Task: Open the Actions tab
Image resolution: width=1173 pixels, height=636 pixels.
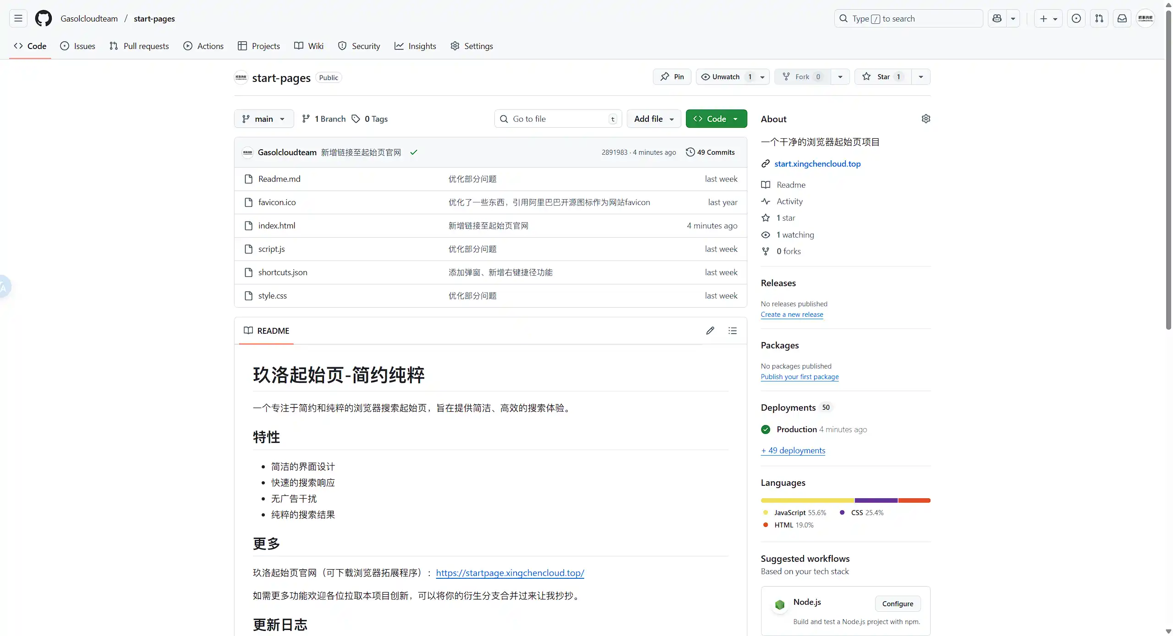Action: (x=203, y=46)
